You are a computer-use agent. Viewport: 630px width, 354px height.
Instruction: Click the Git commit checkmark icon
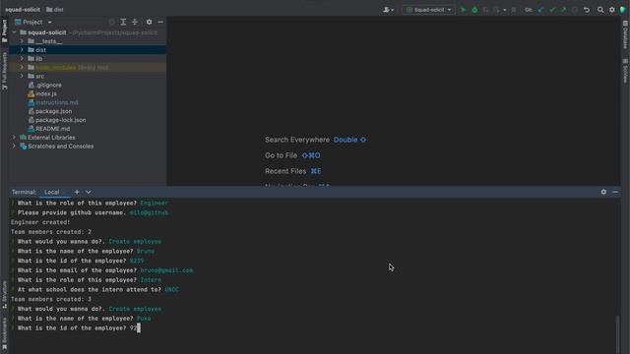pos(552,10)
